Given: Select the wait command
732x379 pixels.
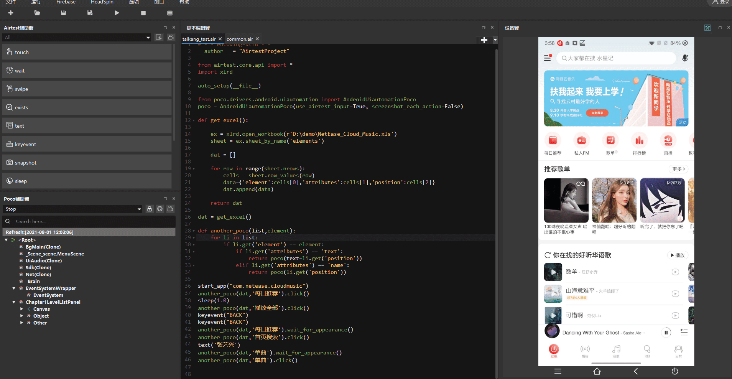Looking at the screenshot, I should [87, 71].
